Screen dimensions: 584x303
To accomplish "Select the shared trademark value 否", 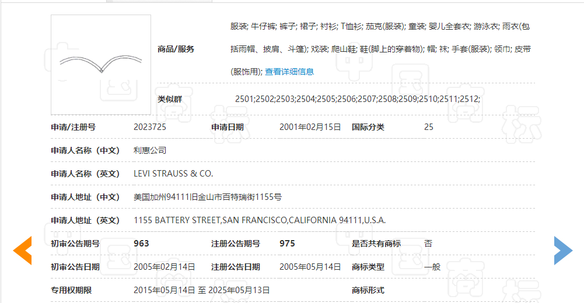I will 428,244.
